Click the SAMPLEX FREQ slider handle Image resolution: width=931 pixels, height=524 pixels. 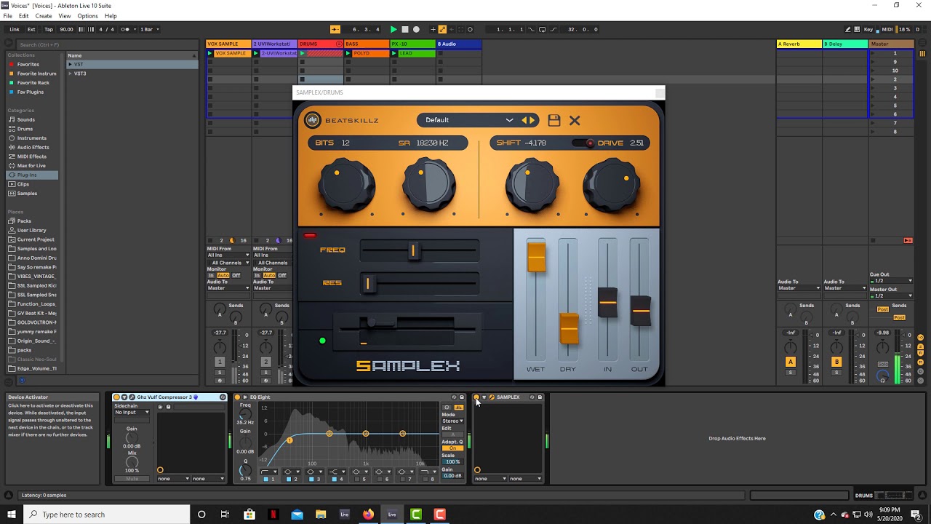click(x=412, y=250)
